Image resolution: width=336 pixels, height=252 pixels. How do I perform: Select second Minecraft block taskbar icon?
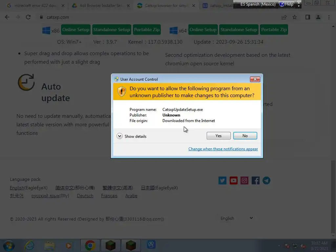click(131, 245)
